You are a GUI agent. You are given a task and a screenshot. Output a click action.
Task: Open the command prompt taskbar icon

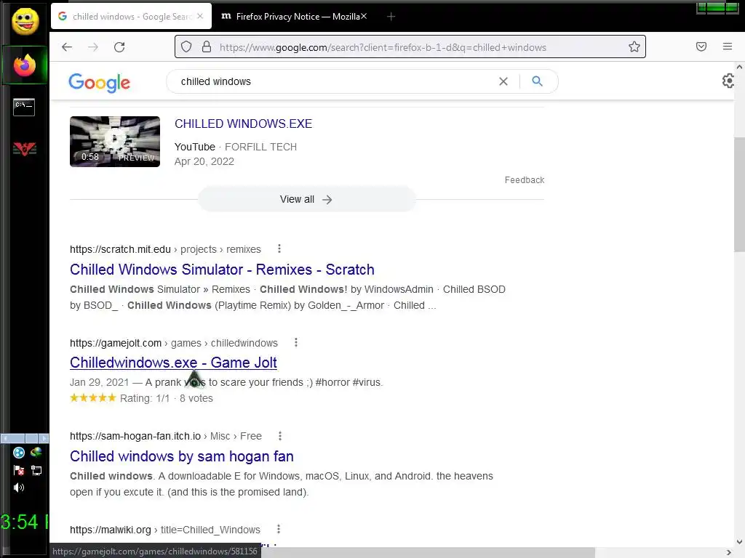point(24,107)
